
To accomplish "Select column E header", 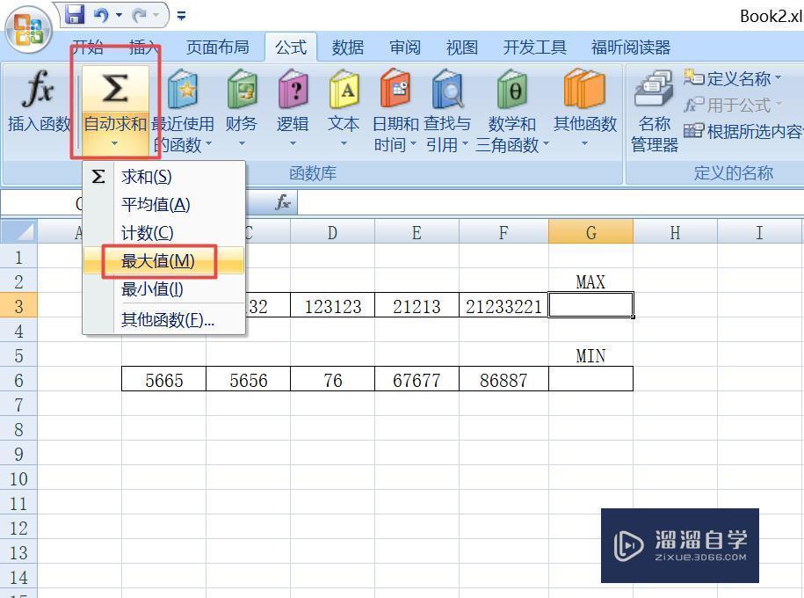I will (416, 232).
